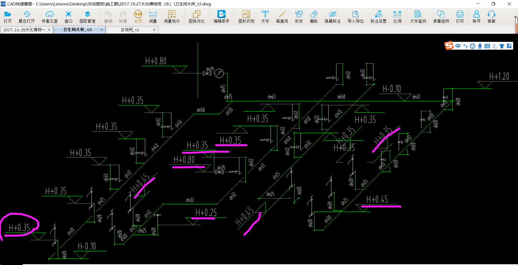
Task: Close the 卫生间大样_t3 tab
Action: [x=102, y=30]
